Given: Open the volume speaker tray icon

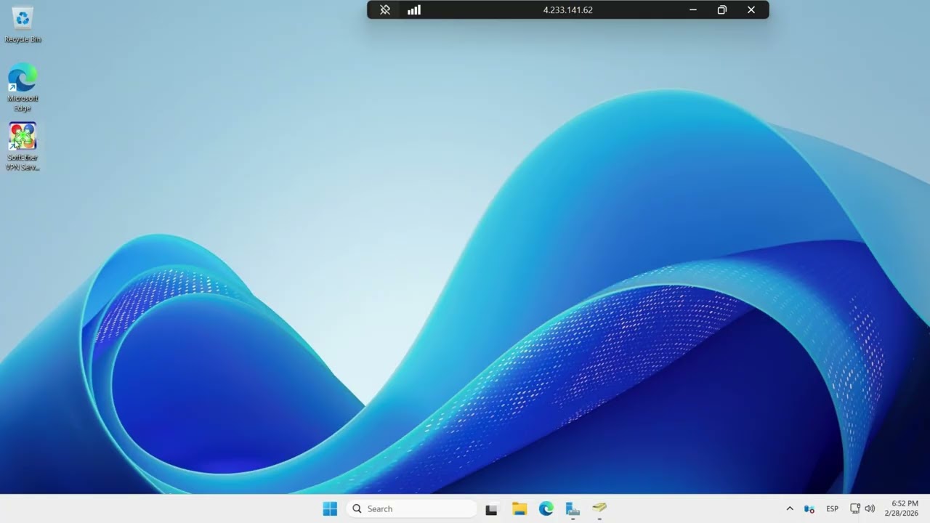Looking at the screenshot, I should [x=870, y=509].
